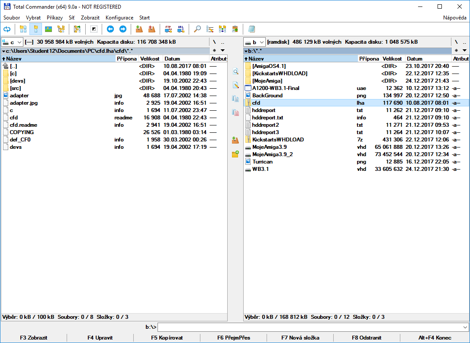The image size is (470, 343).
Task: Switch to brief file names view icon
Action: tap(23, 29)
